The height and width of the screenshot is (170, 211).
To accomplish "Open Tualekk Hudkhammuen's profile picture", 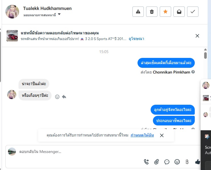I will (12, 12).
